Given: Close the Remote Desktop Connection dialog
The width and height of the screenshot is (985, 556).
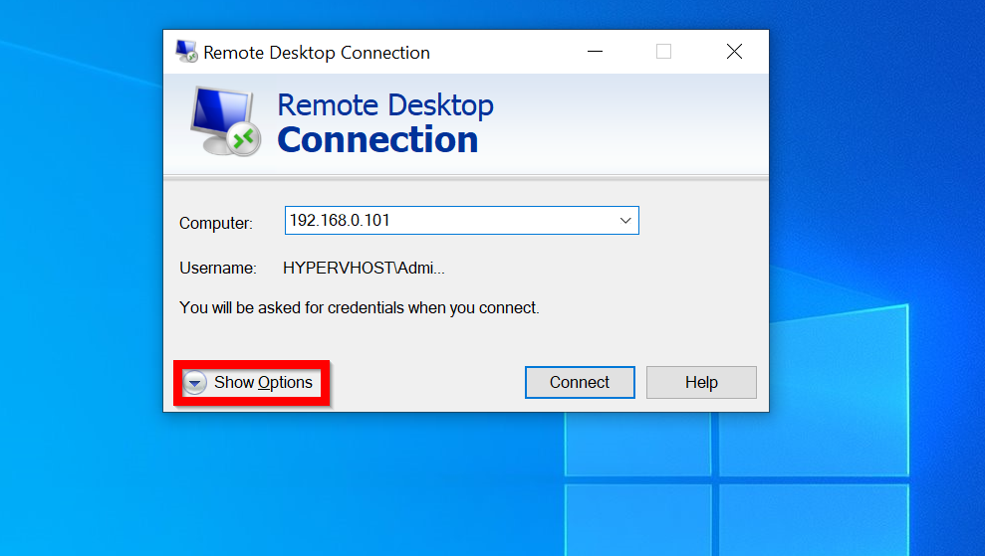Looking at the screenshot, I should 734,52.
